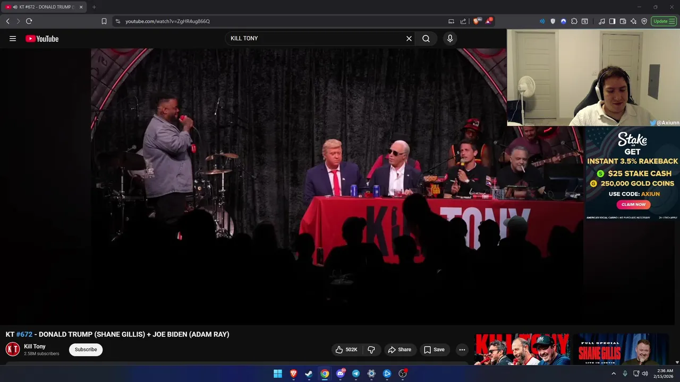Open Brave VPN shield icon
The width and height of the screenshot is (680, 382).
[644, 21]
